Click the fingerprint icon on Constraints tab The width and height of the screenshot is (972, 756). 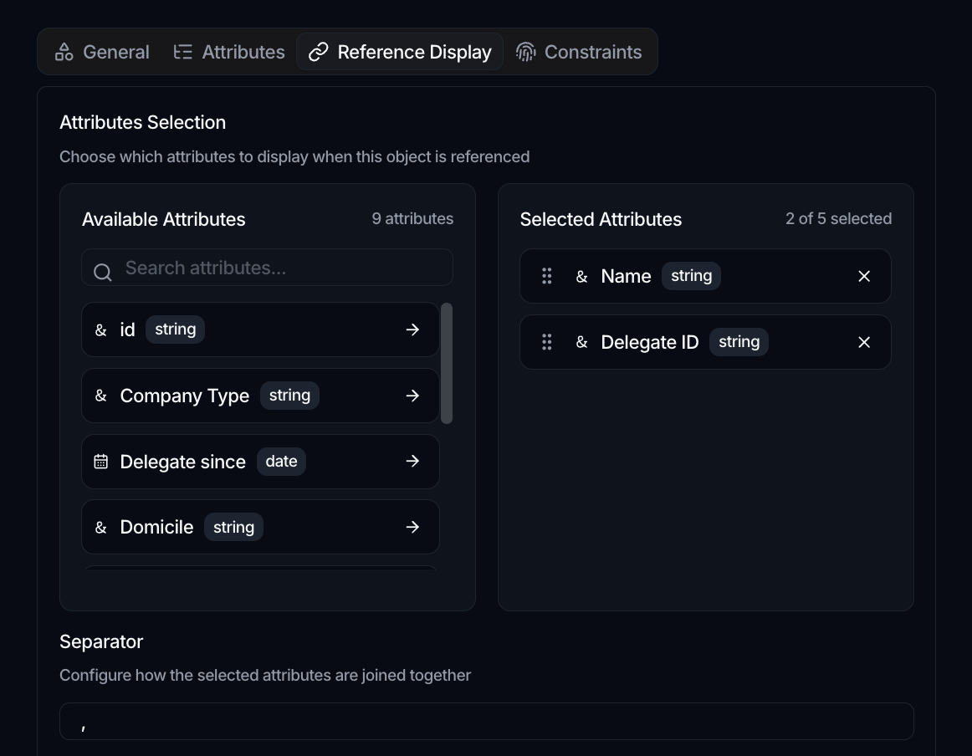(x=525, y=52)
